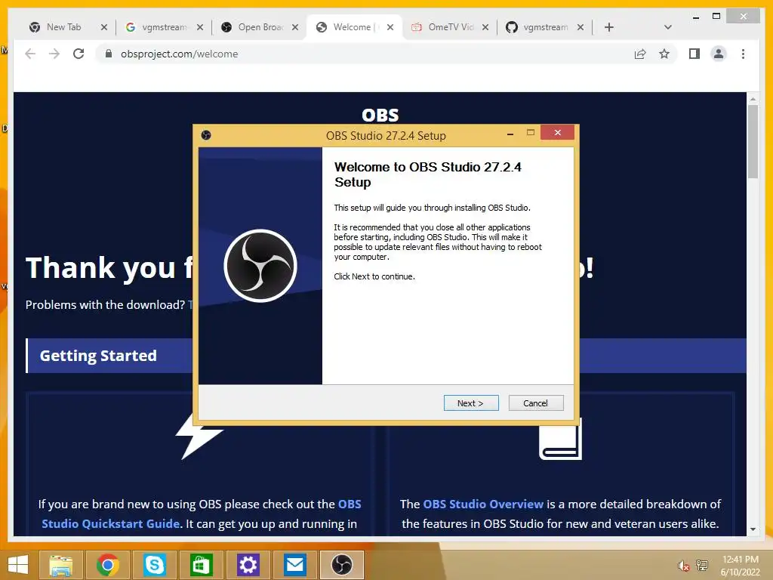Switch to the Open Broadcaster tab
The height and width of the screenshot is (580, 773).
pos(259,27)
